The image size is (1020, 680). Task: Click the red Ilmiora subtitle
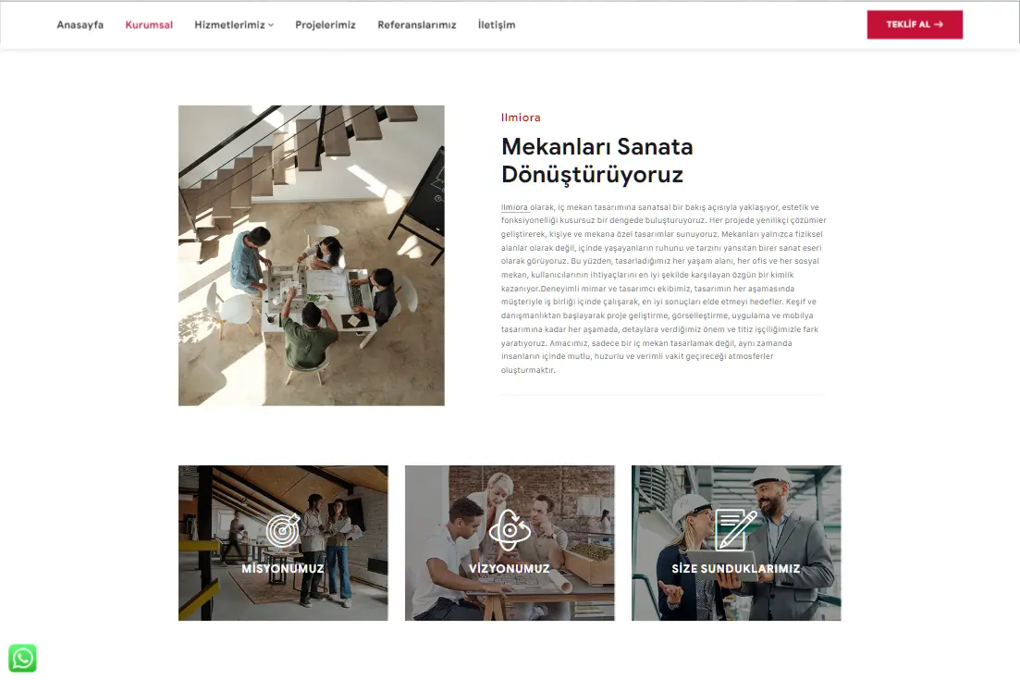click(521, 117)
